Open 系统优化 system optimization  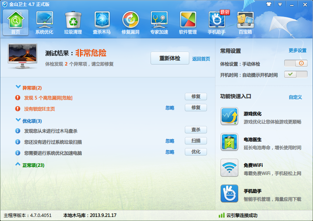44,22
